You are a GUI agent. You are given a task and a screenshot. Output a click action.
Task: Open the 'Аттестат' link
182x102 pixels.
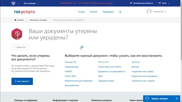coord(136,62)
